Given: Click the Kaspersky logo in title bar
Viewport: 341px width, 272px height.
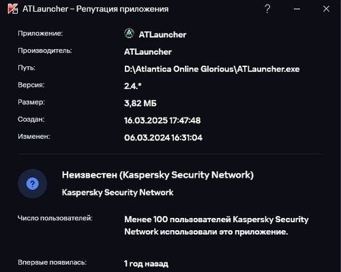Looking at the screenshot, I should 12,9.
